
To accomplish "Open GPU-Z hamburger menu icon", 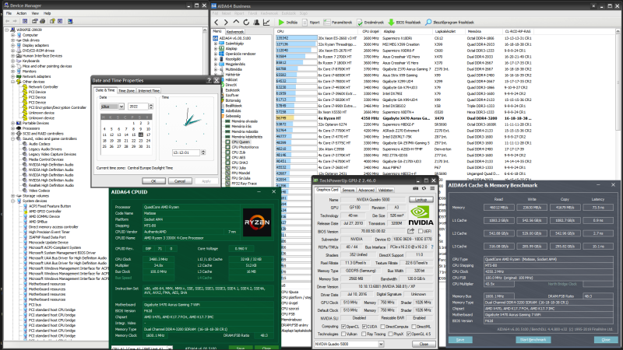I will [432, 188].
